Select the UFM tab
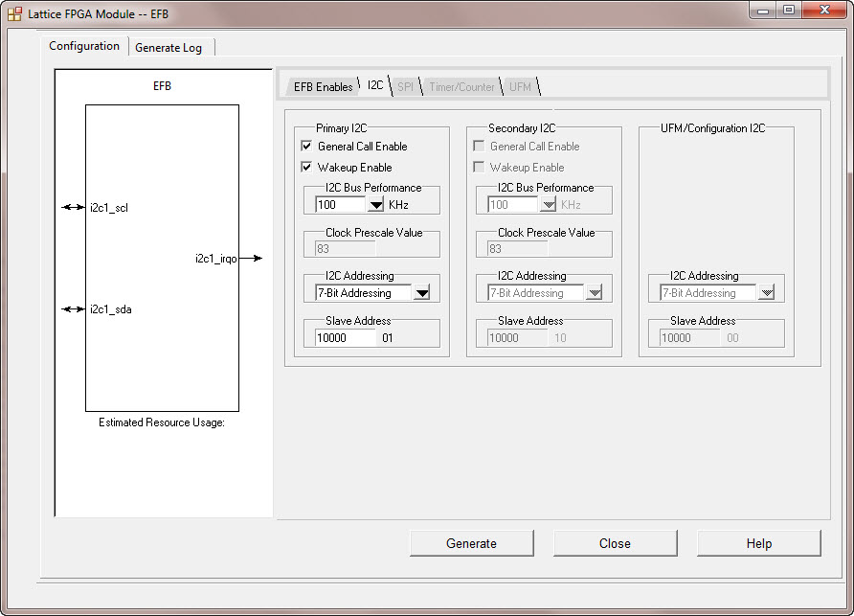Screen dimensions: 854x616 coord(520,86)
